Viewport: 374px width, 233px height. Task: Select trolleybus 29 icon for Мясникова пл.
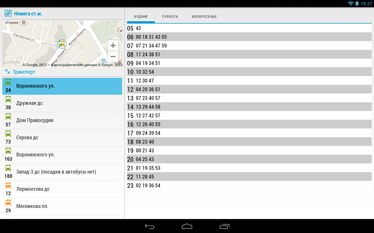8,202
